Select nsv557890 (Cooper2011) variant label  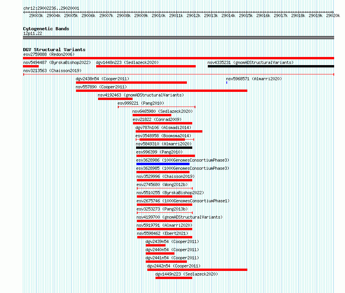[x=101, y=87]
